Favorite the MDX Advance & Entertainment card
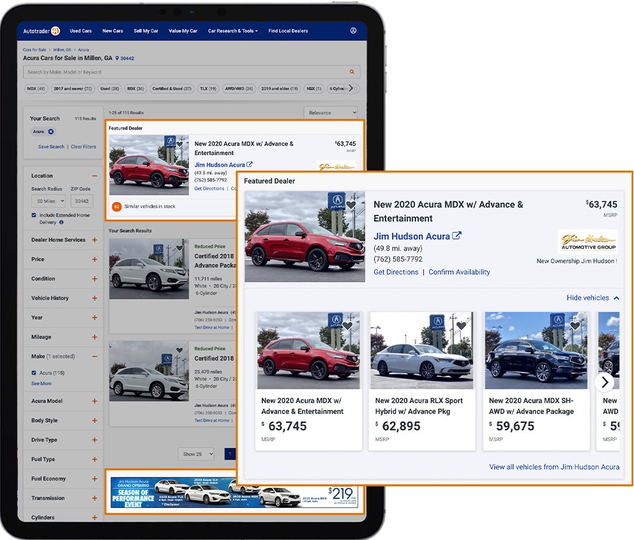634x540 pixels. [347, 325]
